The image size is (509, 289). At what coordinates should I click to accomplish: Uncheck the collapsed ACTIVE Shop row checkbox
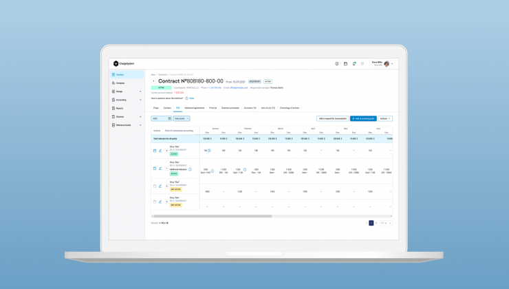click(x=155, y=151)
